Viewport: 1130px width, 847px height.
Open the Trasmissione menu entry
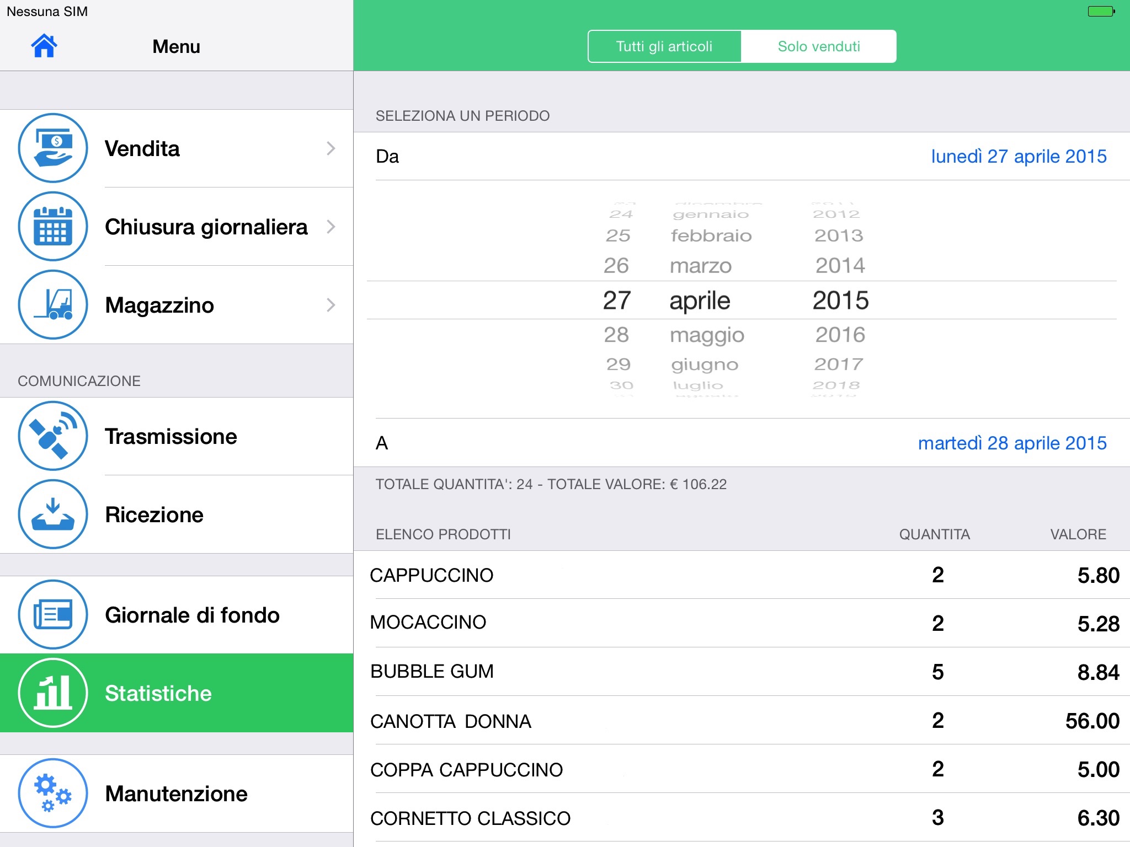[177, 436]
